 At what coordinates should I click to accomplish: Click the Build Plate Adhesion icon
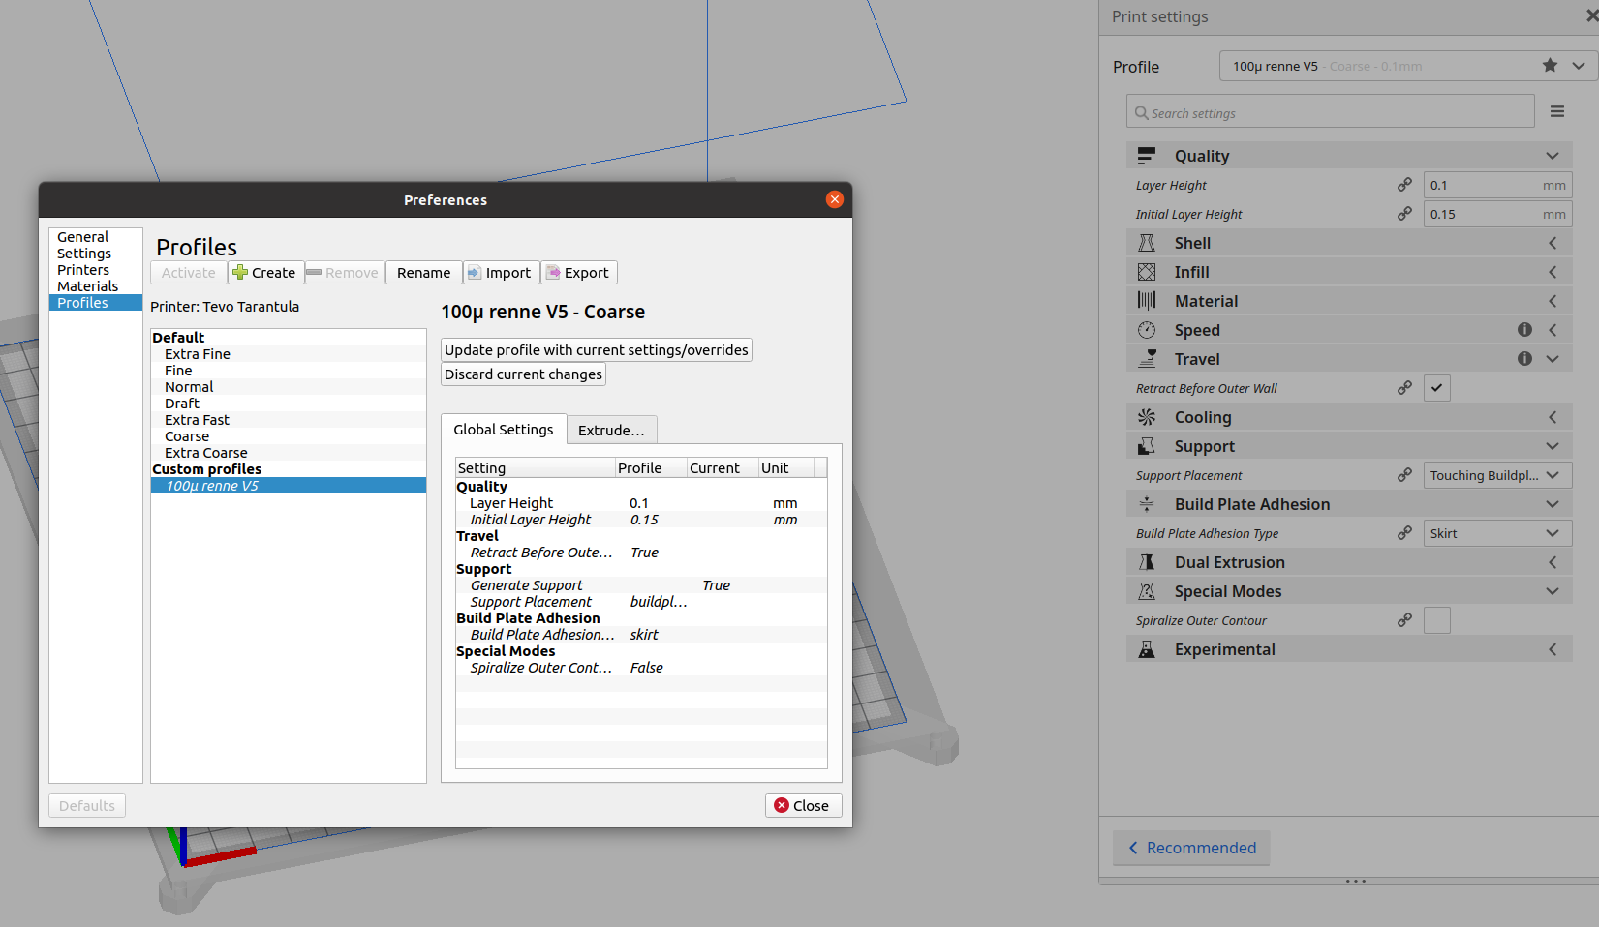(x=1147, y=504)
